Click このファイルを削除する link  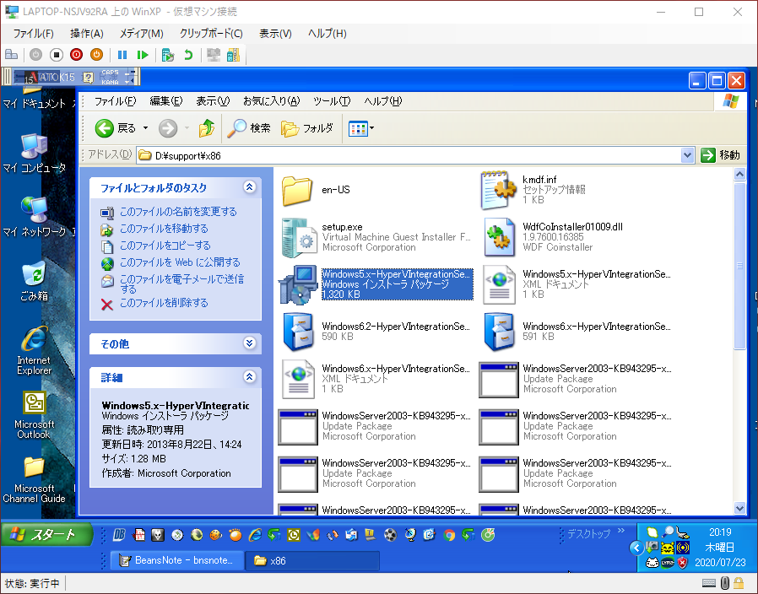164,303
